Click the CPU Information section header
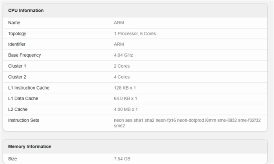This screenshot has width=274, height=164. [x=26, y=11]
